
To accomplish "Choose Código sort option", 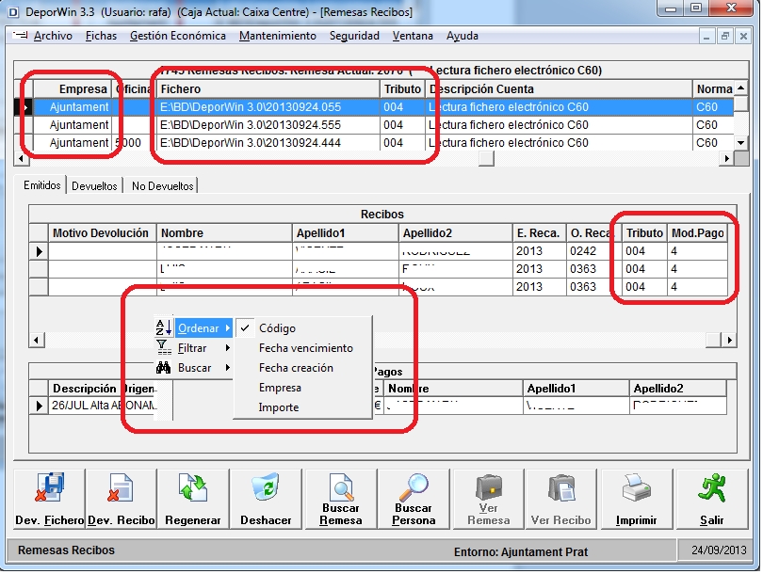I will coord(303,328).
